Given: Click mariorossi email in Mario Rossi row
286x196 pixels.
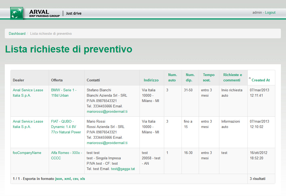Looking at the screenshot, I should (x=107, y=143).
